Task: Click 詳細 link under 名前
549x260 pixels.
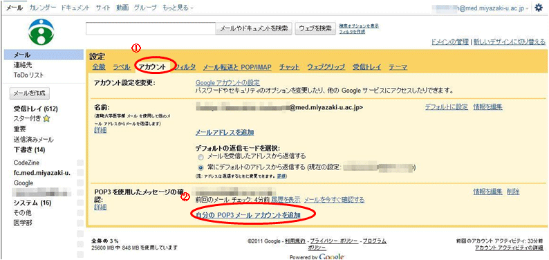Action: pos(100,130)
